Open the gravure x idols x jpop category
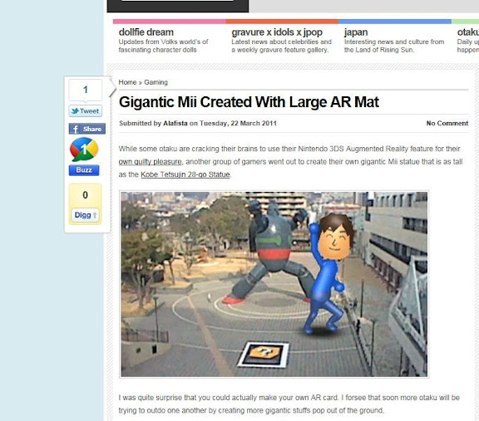 click(277, 32)
